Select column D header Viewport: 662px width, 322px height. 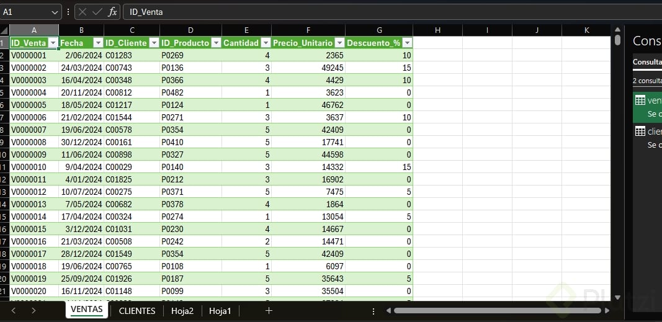[190, 30]
